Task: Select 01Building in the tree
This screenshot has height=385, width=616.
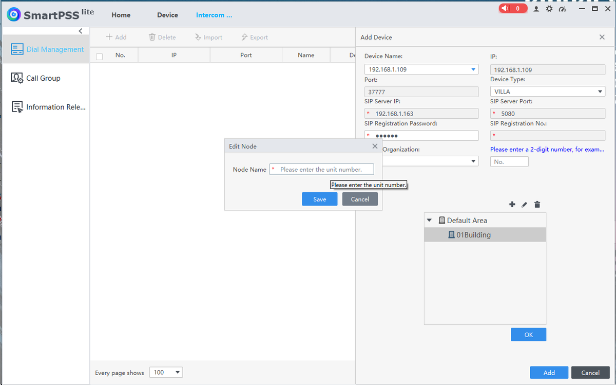Action: coord(470,235)
